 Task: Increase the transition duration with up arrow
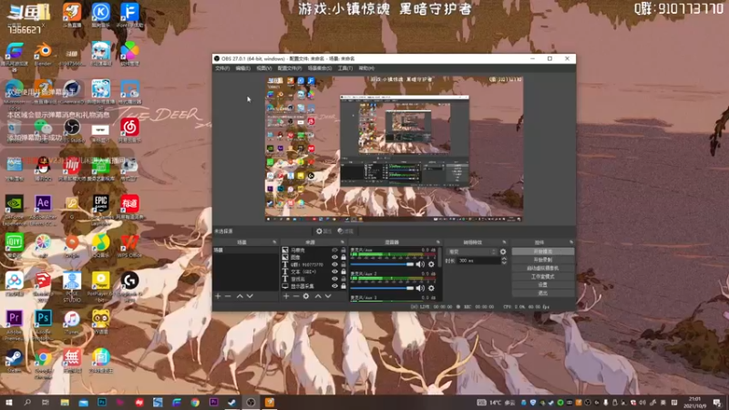click(x=504, y=259)
